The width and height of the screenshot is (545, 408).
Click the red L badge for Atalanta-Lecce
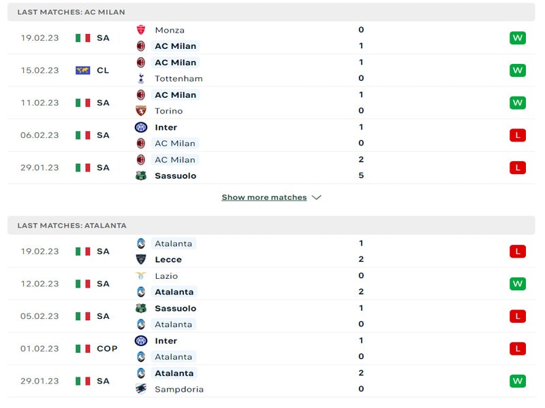(518, 252)
